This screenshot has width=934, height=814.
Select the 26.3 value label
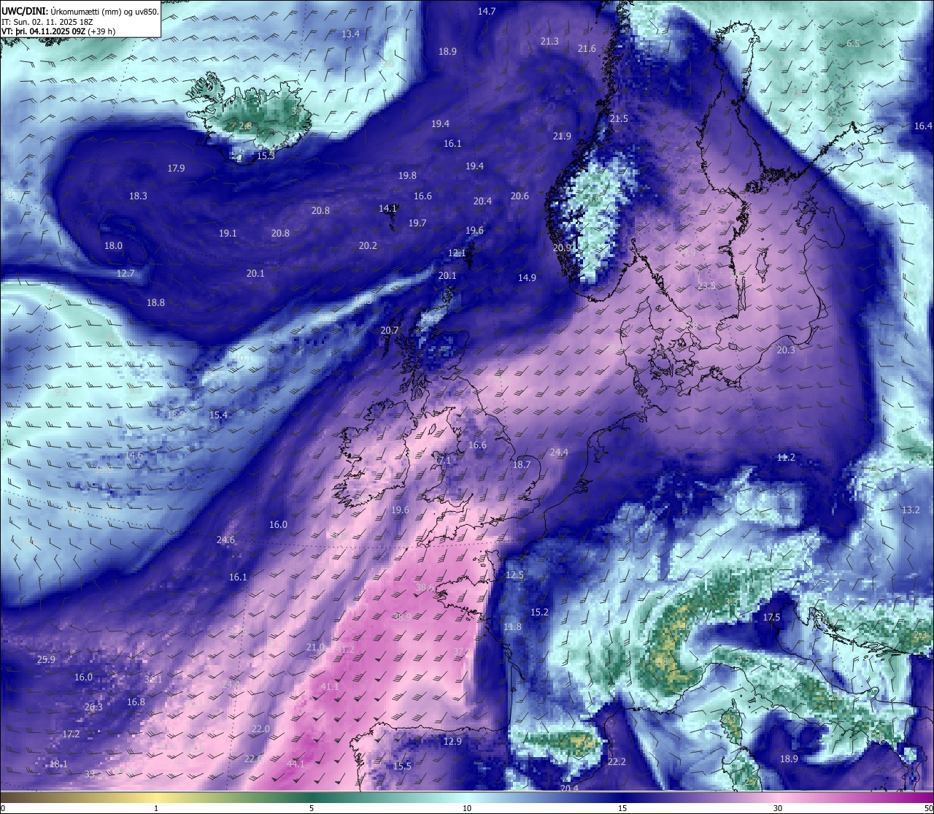pos(93,707)
